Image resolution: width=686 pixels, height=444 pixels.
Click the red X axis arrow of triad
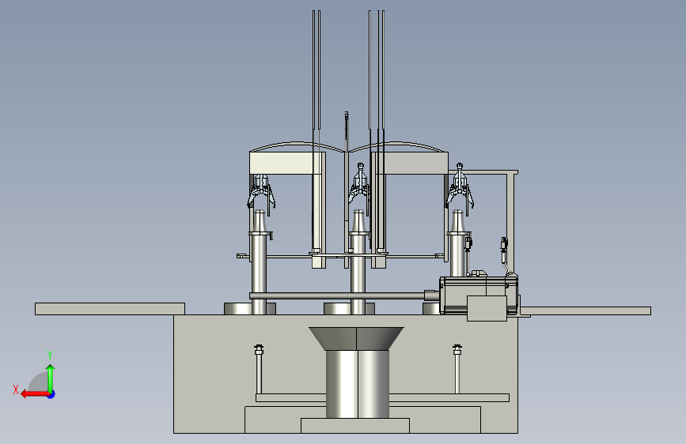pyautogui.click(x=35, y=394)
